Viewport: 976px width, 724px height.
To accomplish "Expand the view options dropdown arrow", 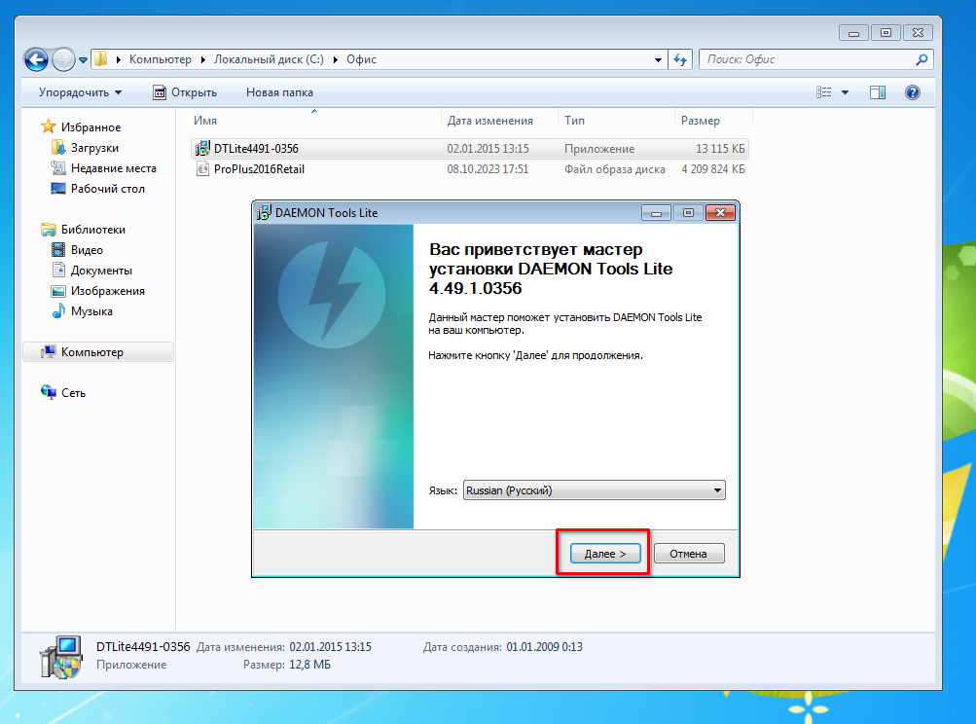I will tap(845, 92).
